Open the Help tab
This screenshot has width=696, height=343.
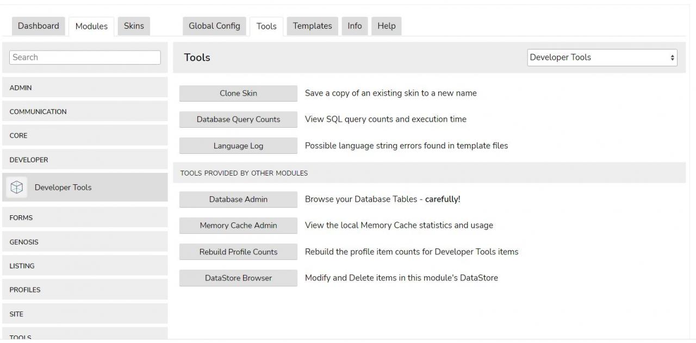tap(386, 26)
